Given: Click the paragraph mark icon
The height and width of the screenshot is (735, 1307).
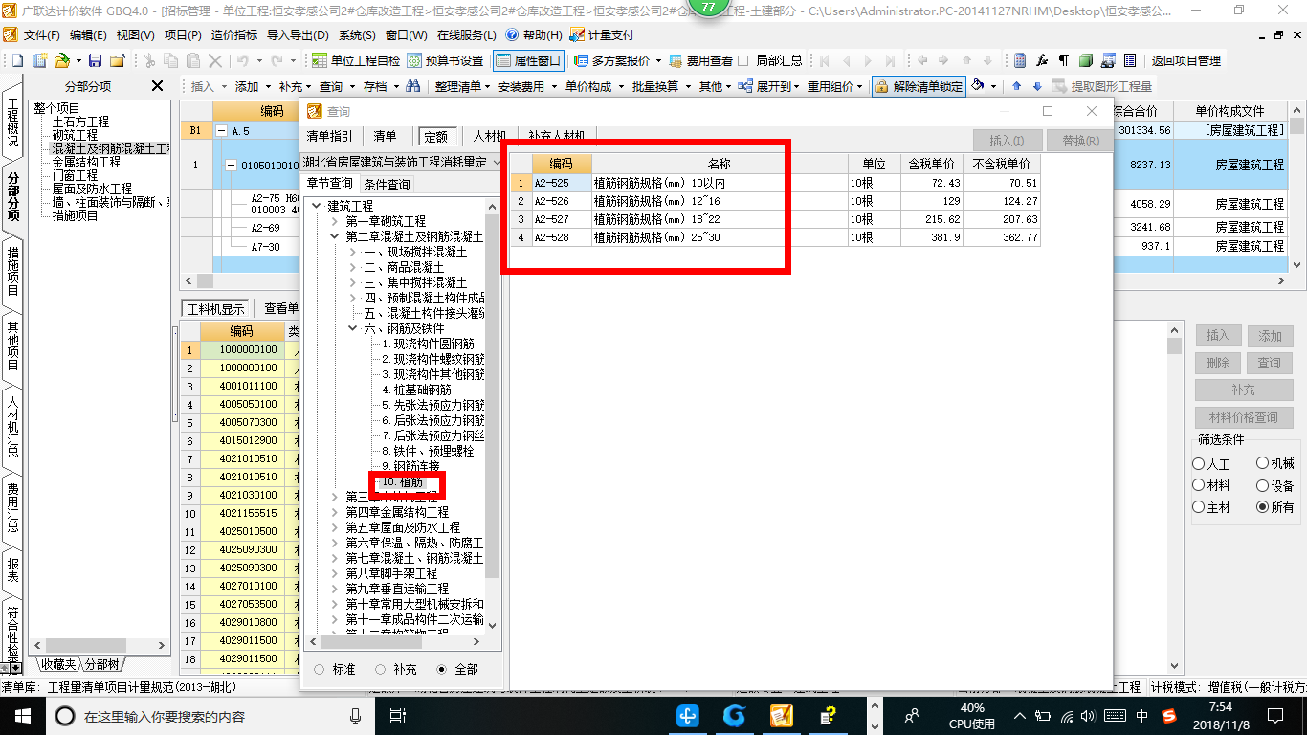Looking at the screenshot, I should pyautogui.click(x=1063, y=60).
